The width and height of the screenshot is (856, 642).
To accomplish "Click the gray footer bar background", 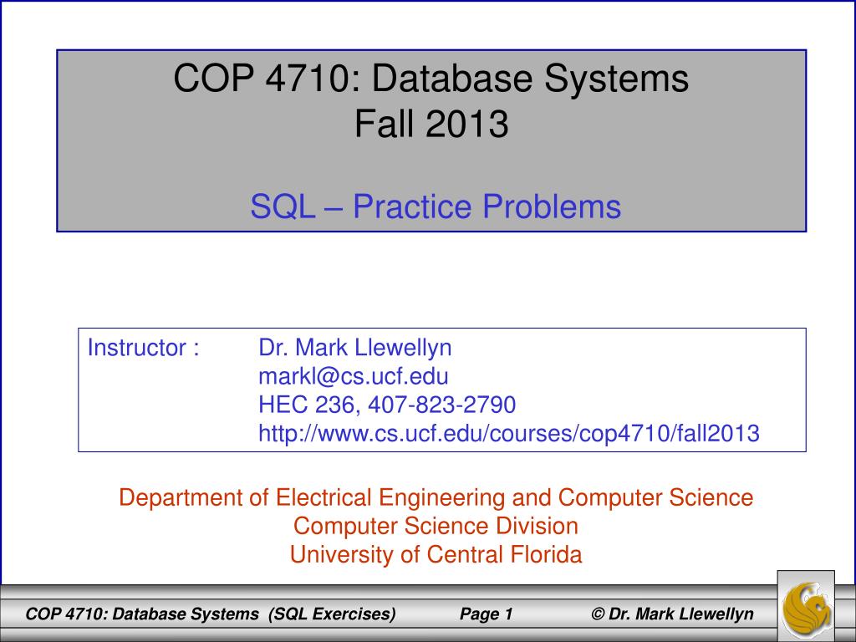I will [x=552, y=614].
